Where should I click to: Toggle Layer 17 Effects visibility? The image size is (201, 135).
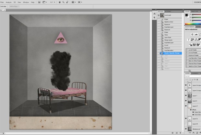point(191,110)
